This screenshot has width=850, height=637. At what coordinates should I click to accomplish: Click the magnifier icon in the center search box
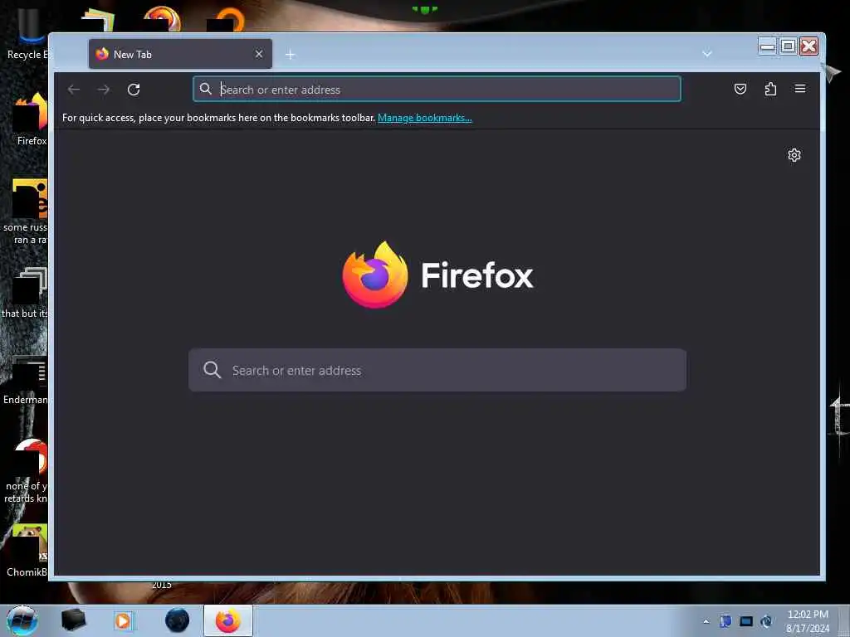click(212, 370)
